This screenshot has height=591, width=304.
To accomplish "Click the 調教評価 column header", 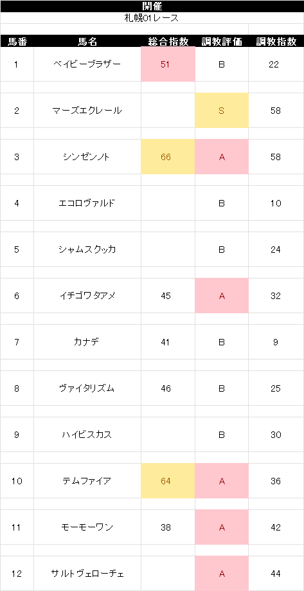I will click(x=222, y=41).
